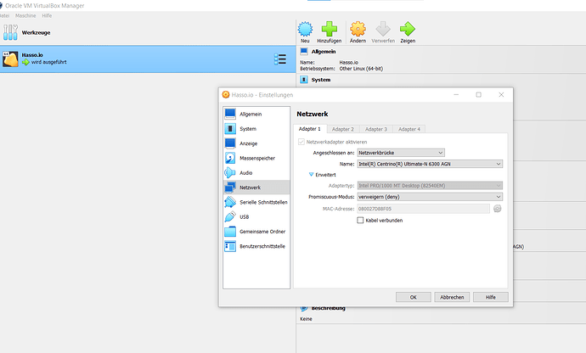Open Benutzerschnittstelle settings category
Viewport: 586px width, 353px height.
click(x=256, y=246)
